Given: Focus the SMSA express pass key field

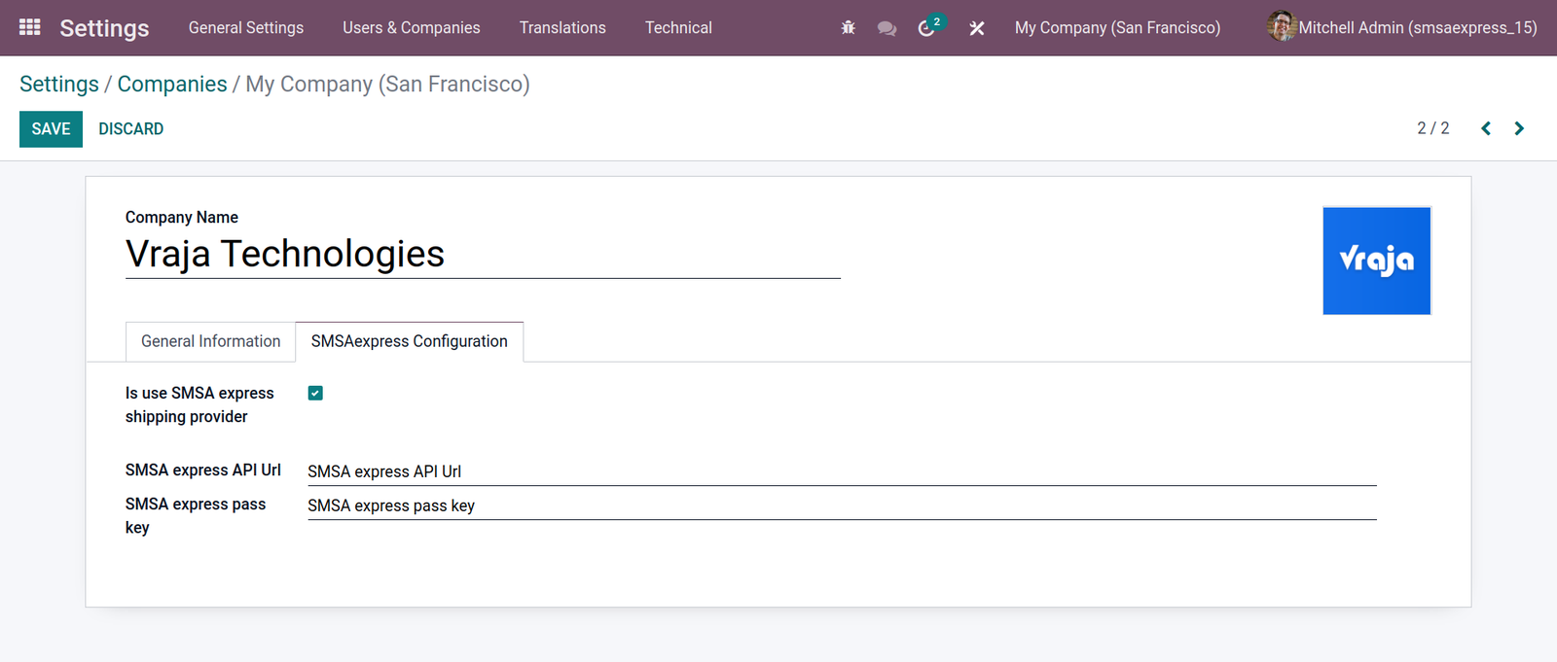Looking at the screenshot, I should [x=842, y=505].
